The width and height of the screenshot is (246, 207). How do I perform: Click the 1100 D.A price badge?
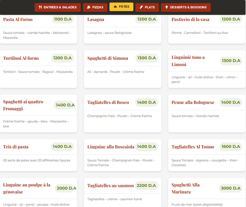[63, 19]
